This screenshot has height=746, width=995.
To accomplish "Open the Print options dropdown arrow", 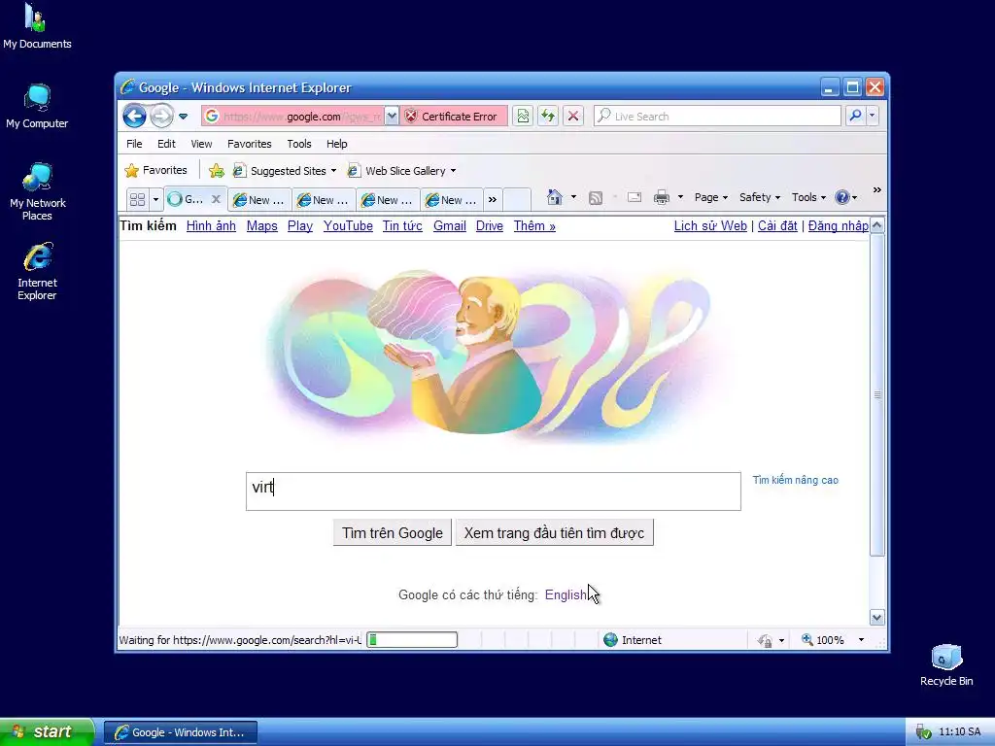I will coord(680,197).
